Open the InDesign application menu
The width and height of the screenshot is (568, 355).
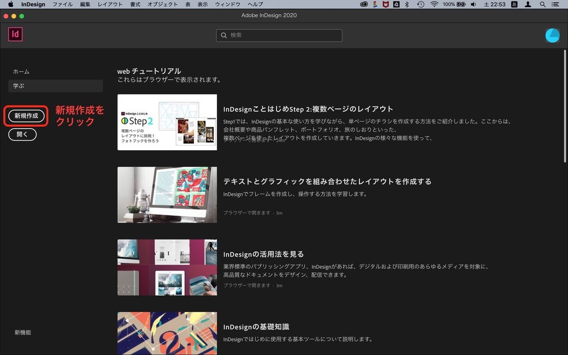pyautogui.click(x=33, y=4)
